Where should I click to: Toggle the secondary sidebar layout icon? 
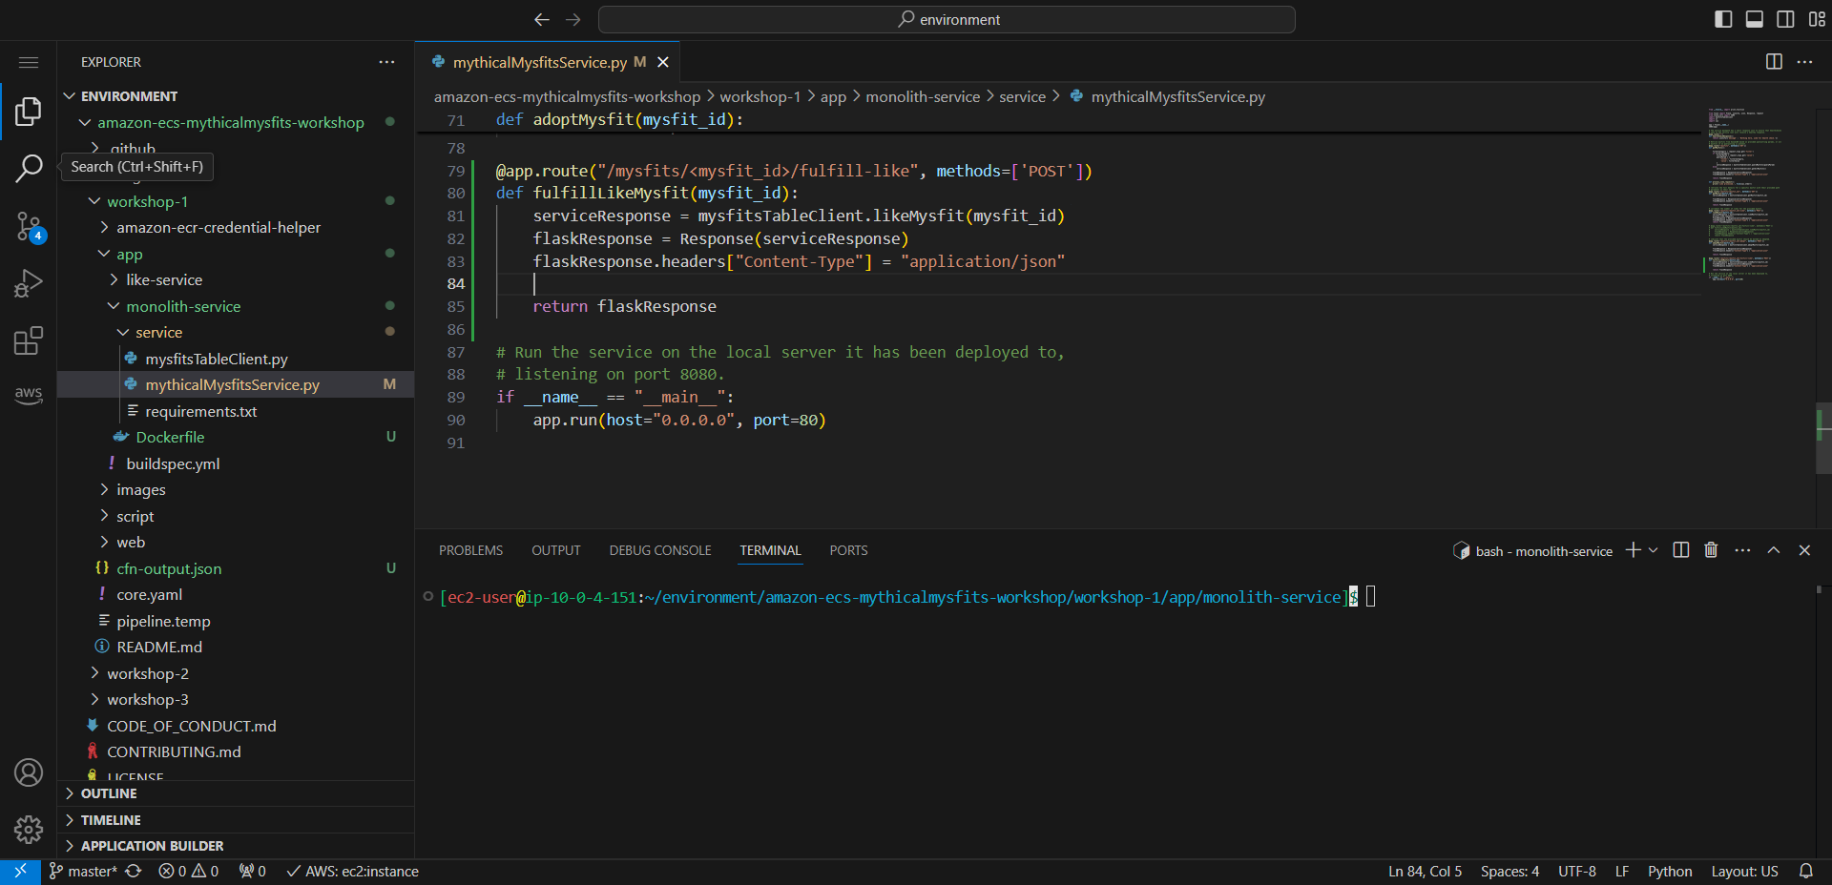tap(1785, 19)
